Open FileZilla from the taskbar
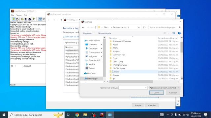211x118 pixels. tap(102, 115)
